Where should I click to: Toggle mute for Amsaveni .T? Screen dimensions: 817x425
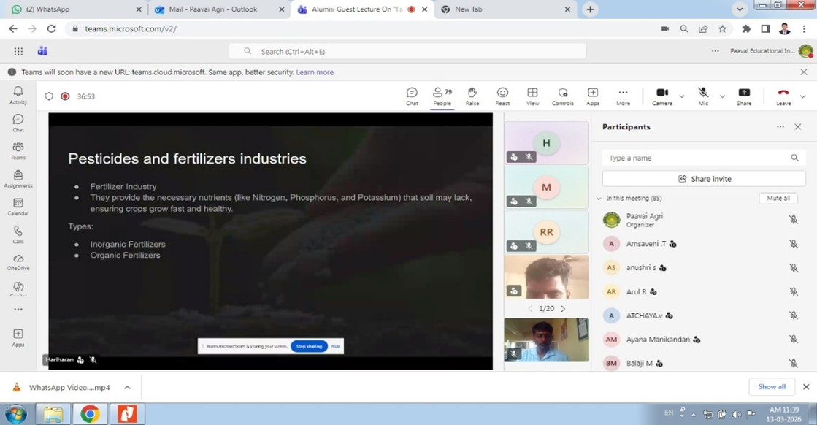coord(793,244)
